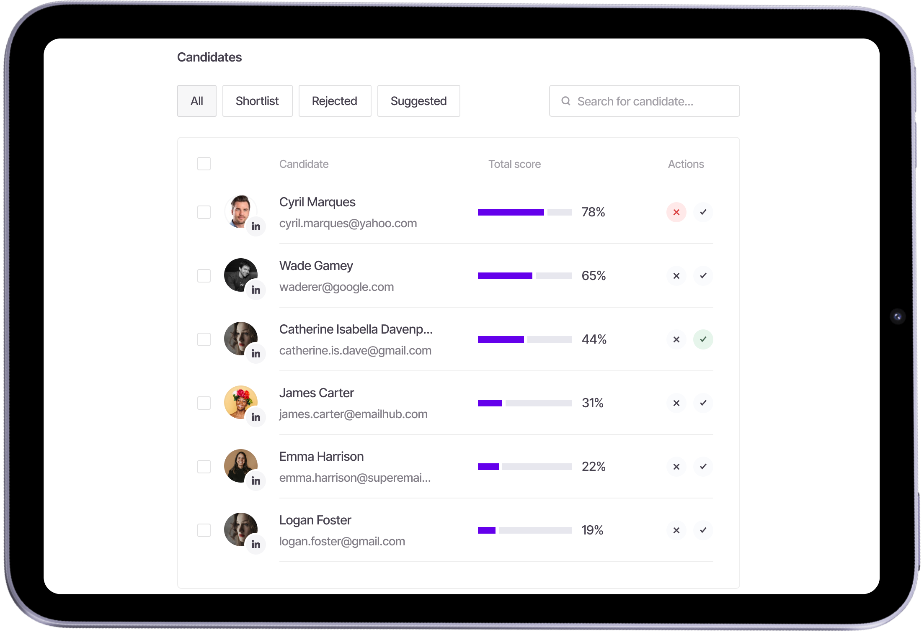Switch to the Shortlist tab
This screenshot has height=632, width=924.
pyautogui.click(x=257, y=101)
